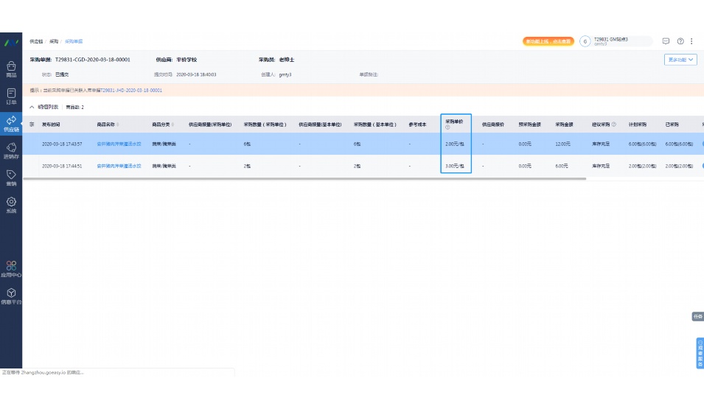Open the 商品 module in sidebar
This screenshot has width=704, height=409.
coord(11,69)
